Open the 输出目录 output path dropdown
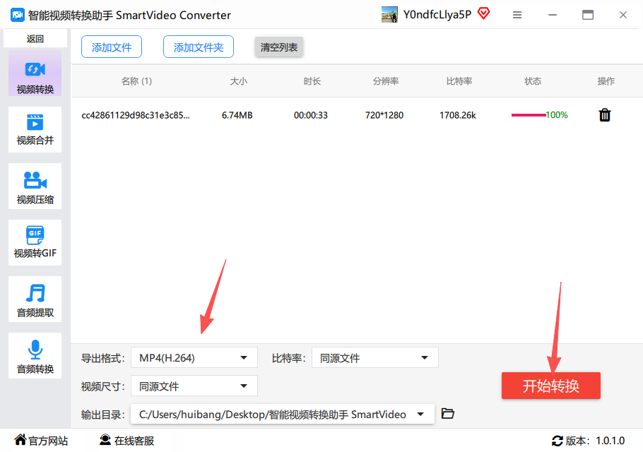Screen dimensions: 643x452 pyautogui.click(x=282, y=415)
